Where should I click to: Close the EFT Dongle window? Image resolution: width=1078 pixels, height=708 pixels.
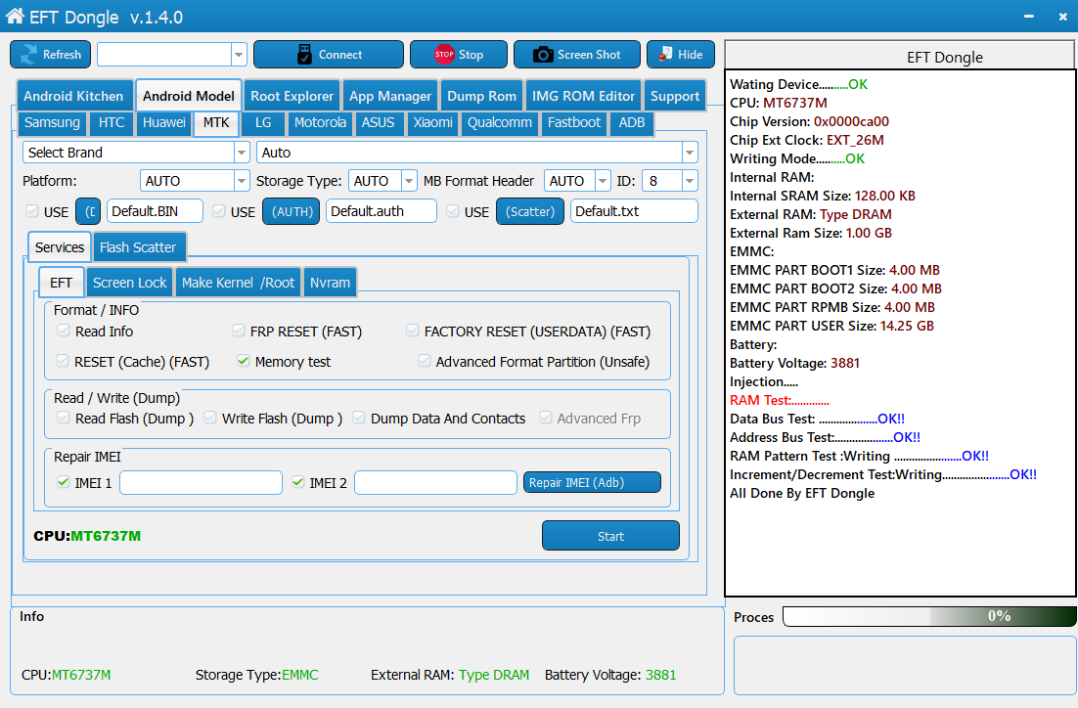tap(1062, 17)
